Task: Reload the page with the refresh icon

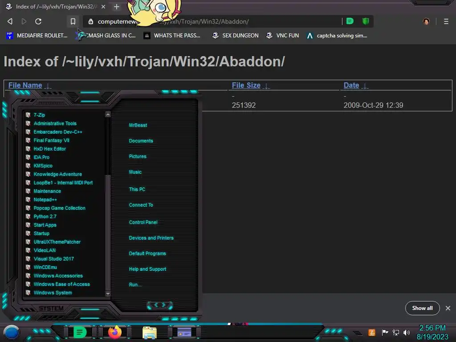Action: click(x=38, y=21)
